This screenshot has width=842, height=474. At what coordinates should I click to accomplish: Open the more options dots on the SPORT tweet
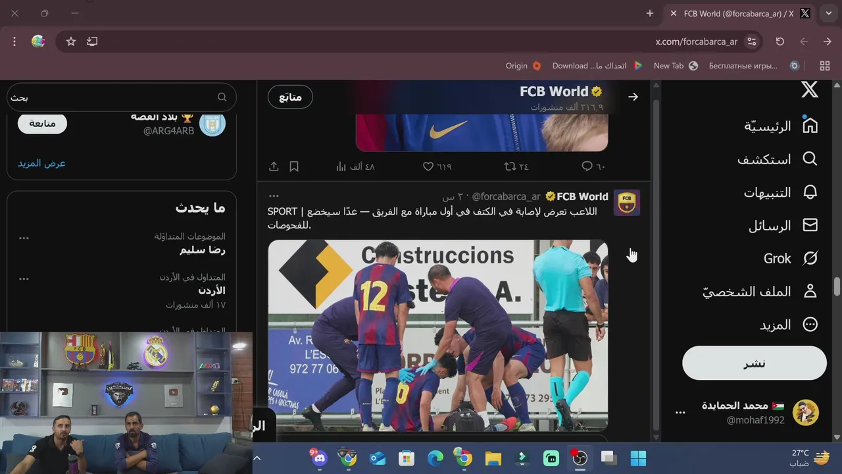(274, 196)
